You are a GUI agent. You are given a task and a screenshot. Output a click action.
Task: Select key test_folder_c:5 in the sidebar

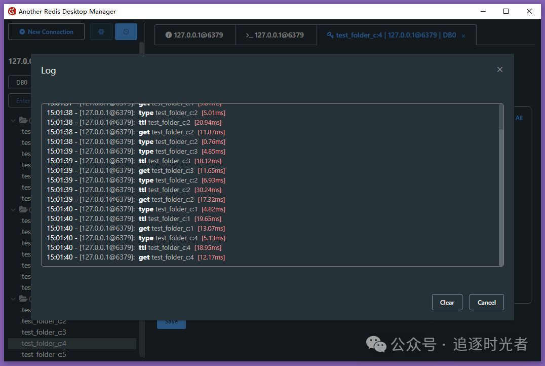pos(44,354)
